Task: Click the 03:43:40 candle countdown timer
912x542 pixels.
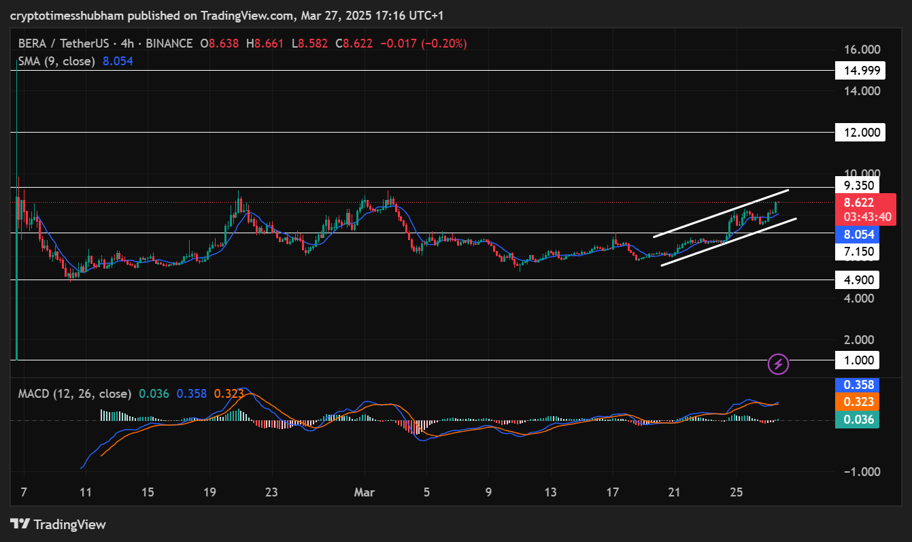Action: 866,218
